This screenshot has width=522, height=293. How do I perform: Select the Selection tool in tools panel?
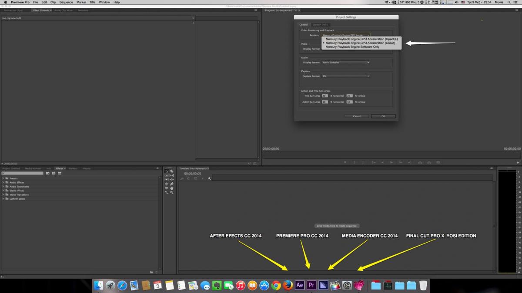[166, 171]
